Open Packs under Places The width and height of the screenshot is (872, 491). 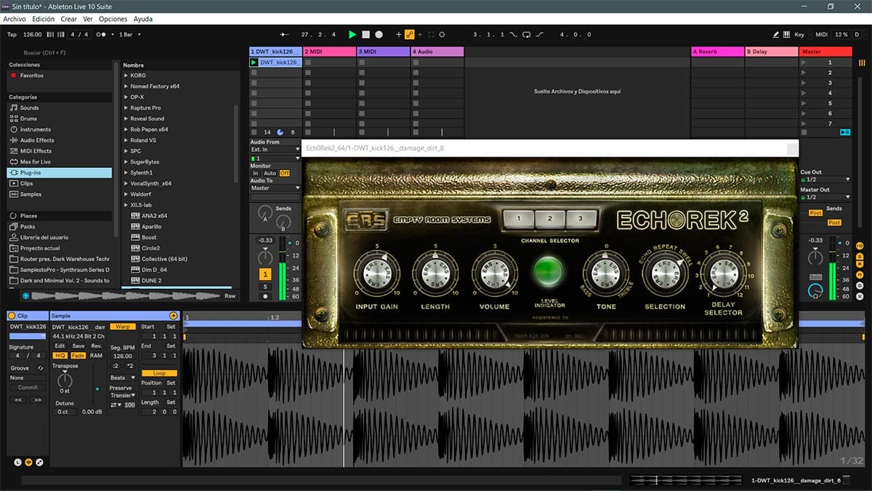28,226
